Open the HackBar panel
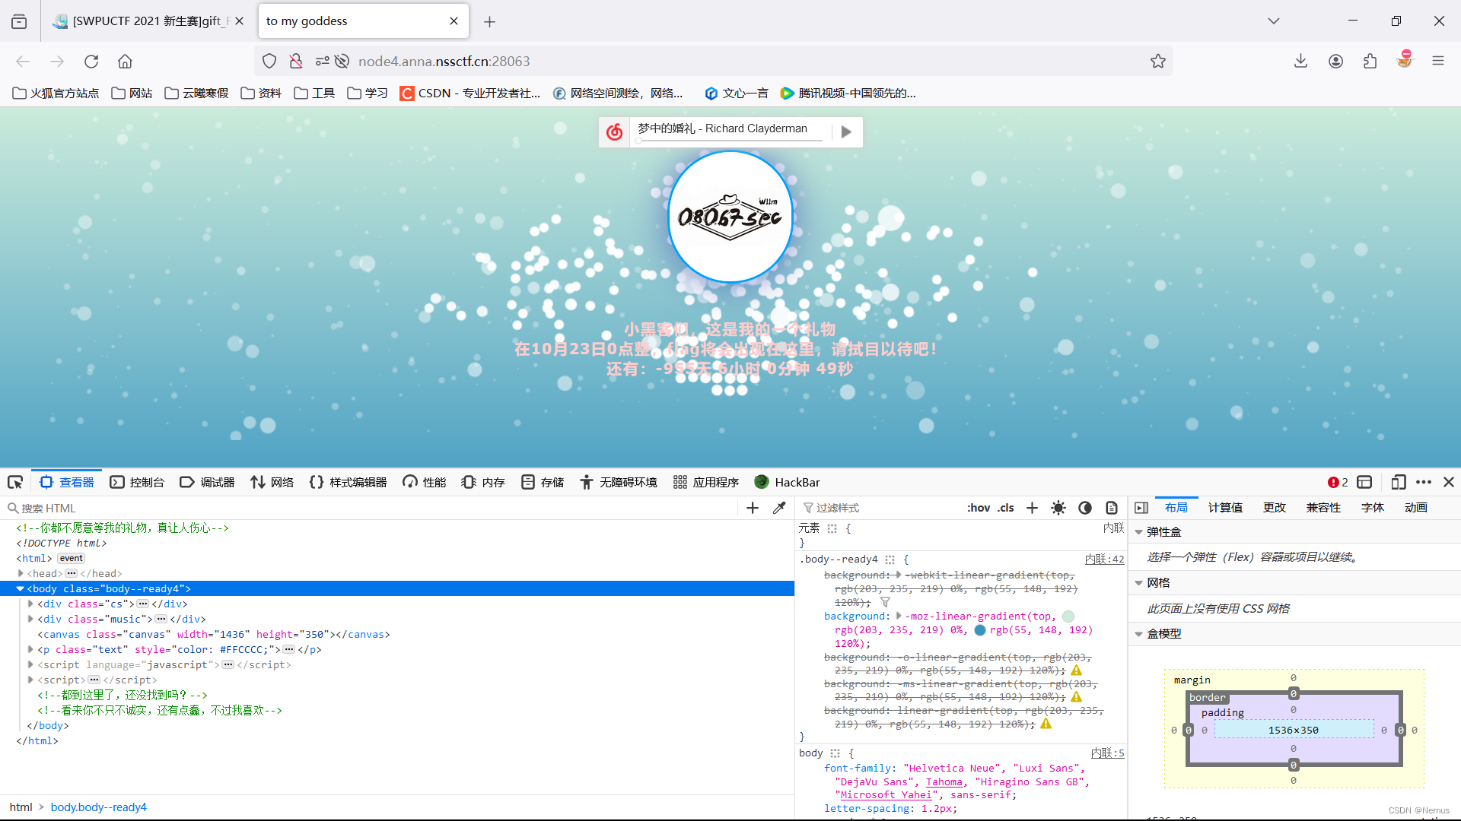The height and width of the screenshot is (821, 1461). tap(788, 482)
